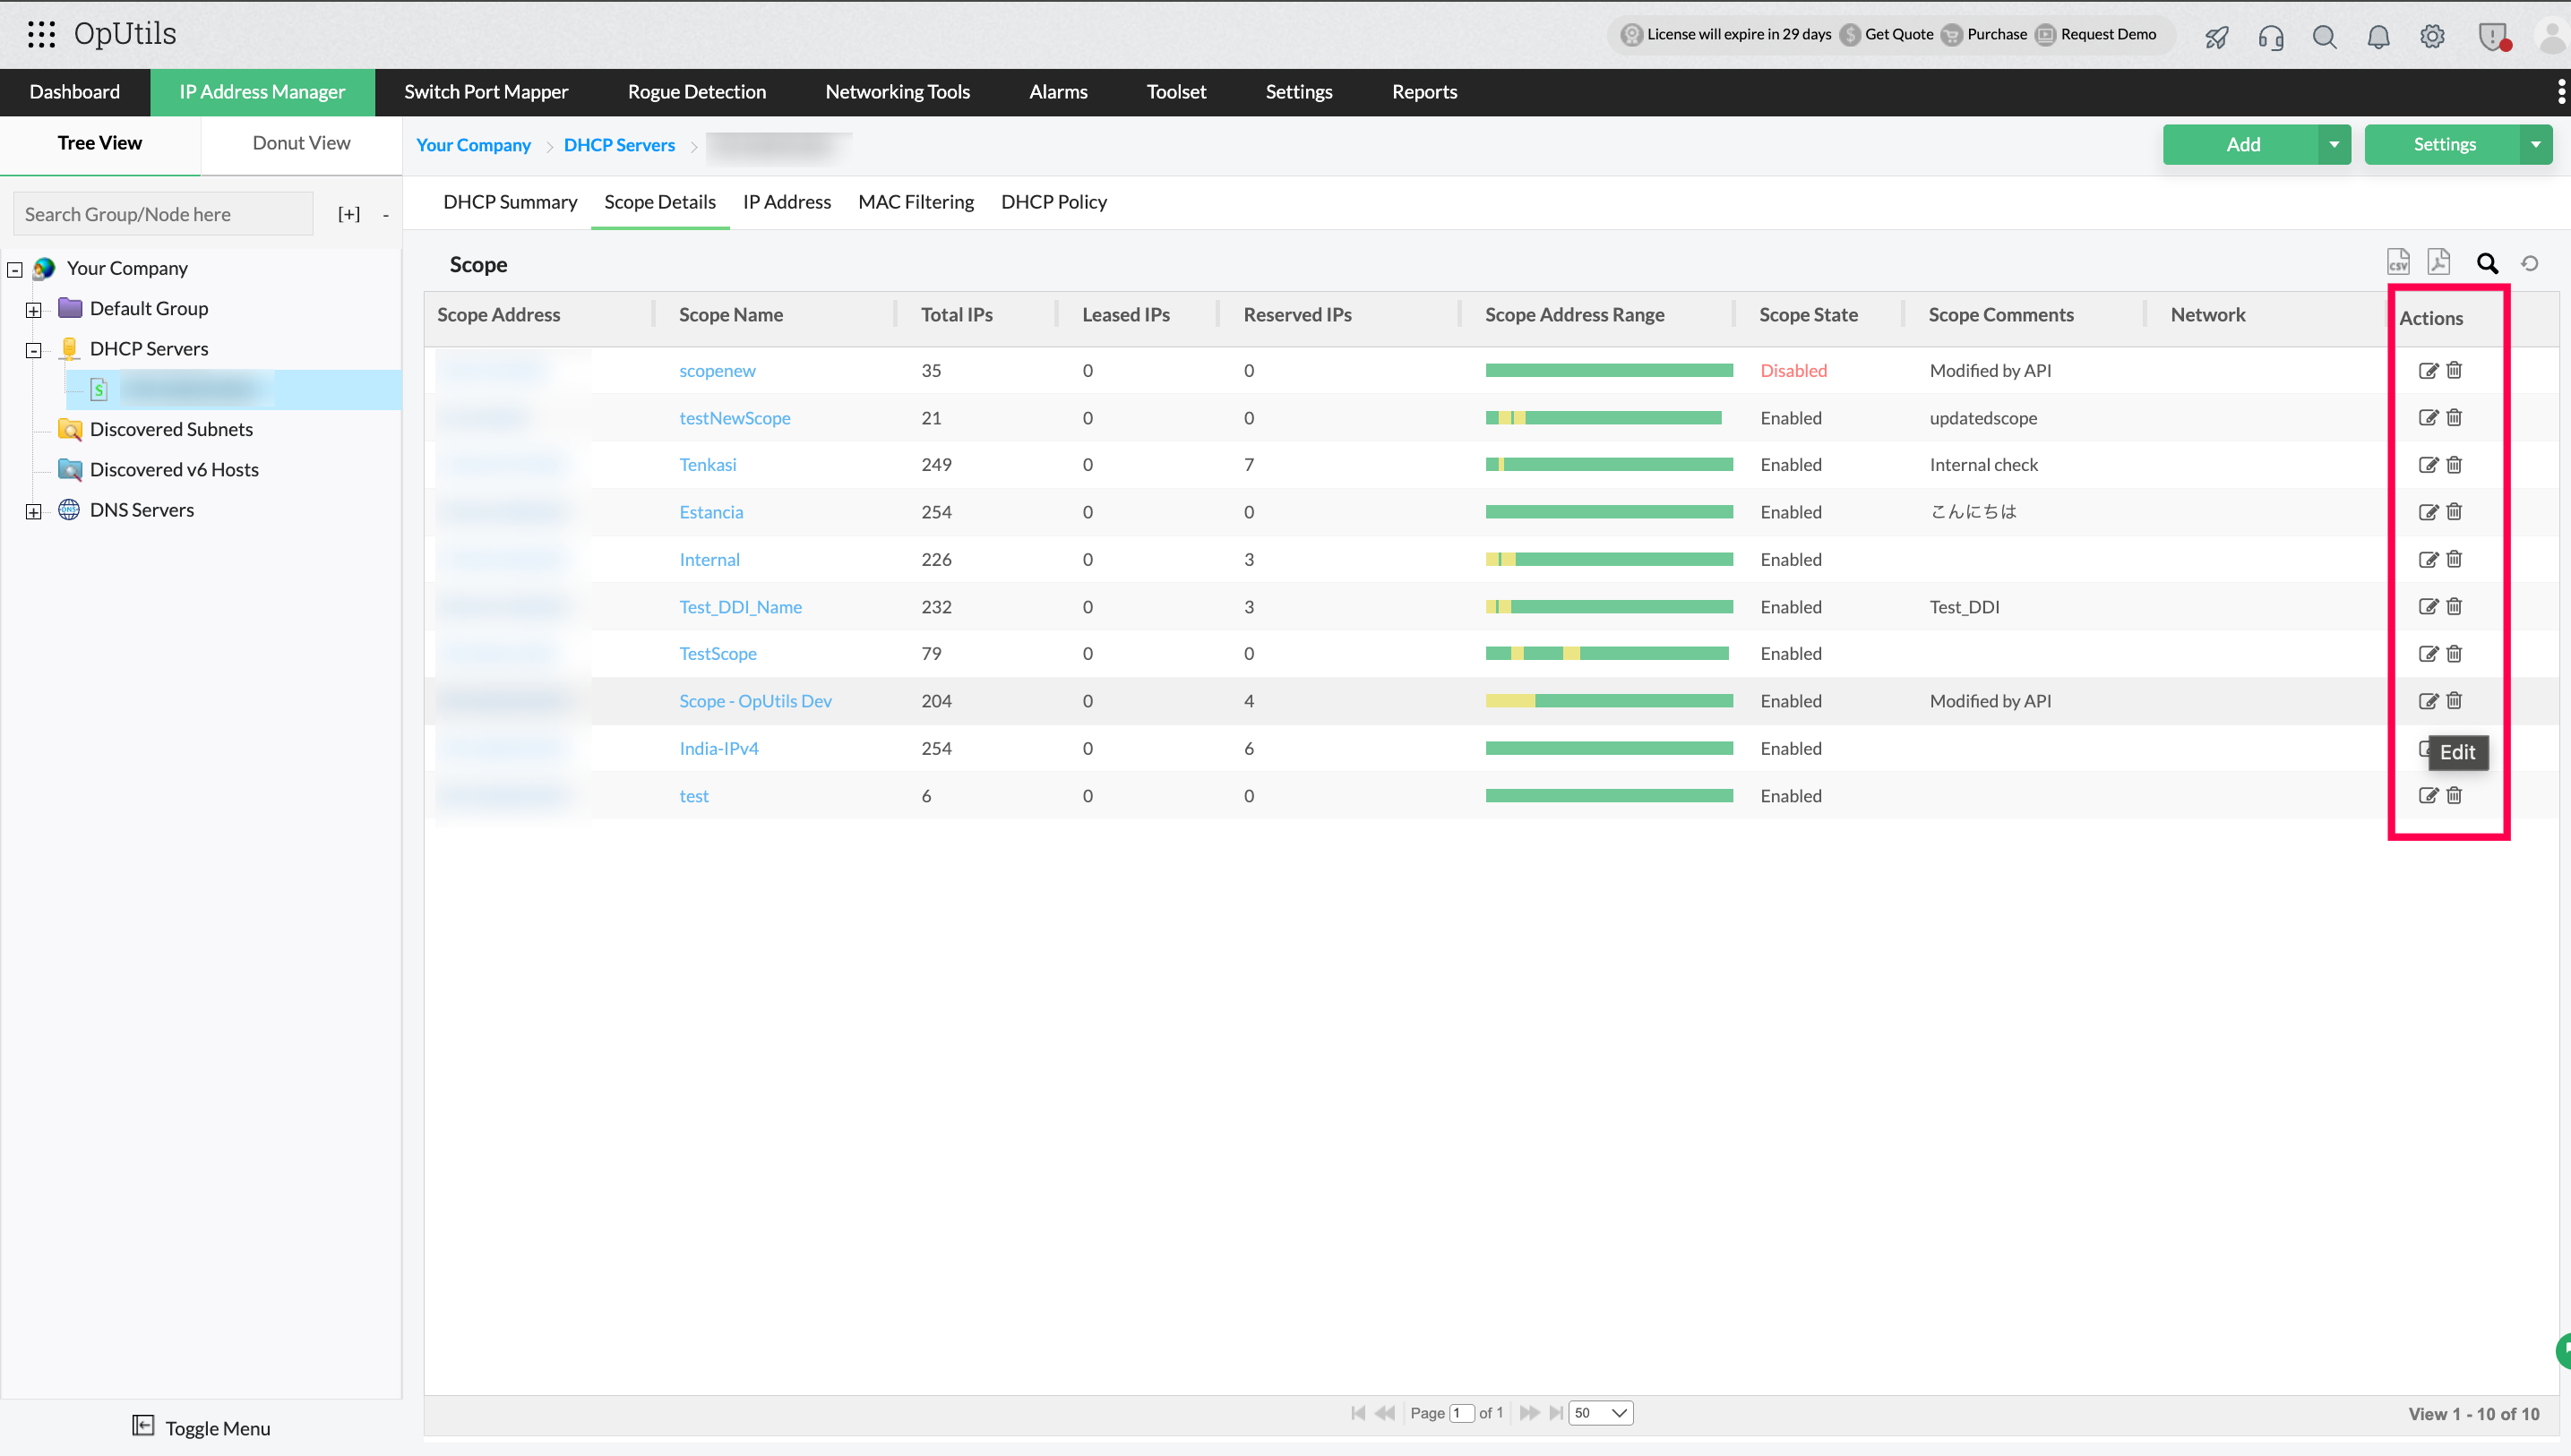
Task: Click the rocket quick-start icon
Action: click(x=2216, y=37)
